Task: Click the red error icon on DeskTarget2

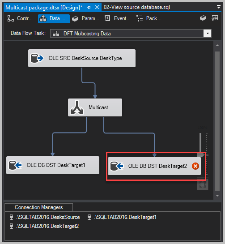Action: coord(195,166)
